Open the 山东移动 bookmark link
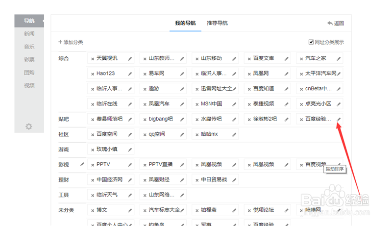 point(211,58)
